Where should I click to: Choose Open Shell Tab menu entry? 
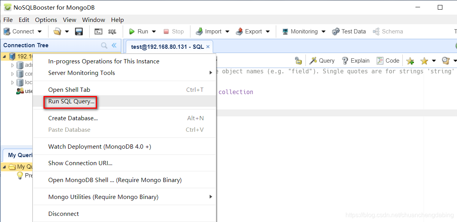coord(125,90)
